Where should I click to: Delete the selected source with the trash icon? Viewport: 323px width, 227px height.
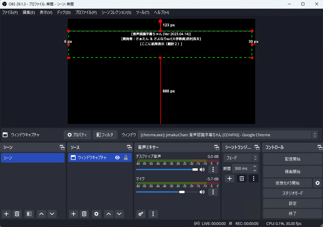[x=84, y=214]
